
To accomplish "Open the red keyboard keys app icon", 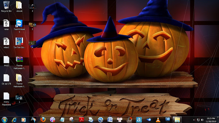I will [x=120, y=120].
